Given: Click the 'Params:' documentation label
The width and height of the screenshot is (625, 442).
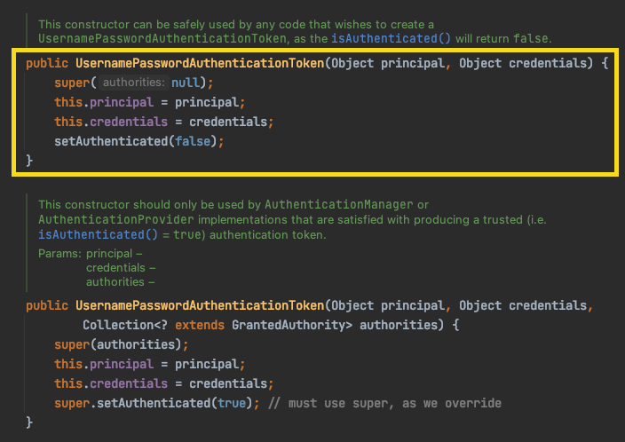Looking at the screenshot, I should click(59, 254).
